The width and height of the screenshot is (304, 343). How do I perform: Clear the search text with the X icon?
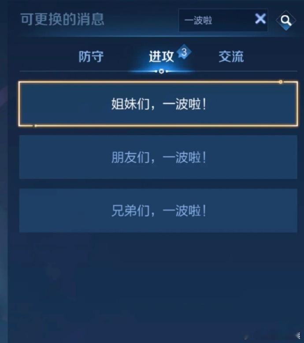(260, 18)
